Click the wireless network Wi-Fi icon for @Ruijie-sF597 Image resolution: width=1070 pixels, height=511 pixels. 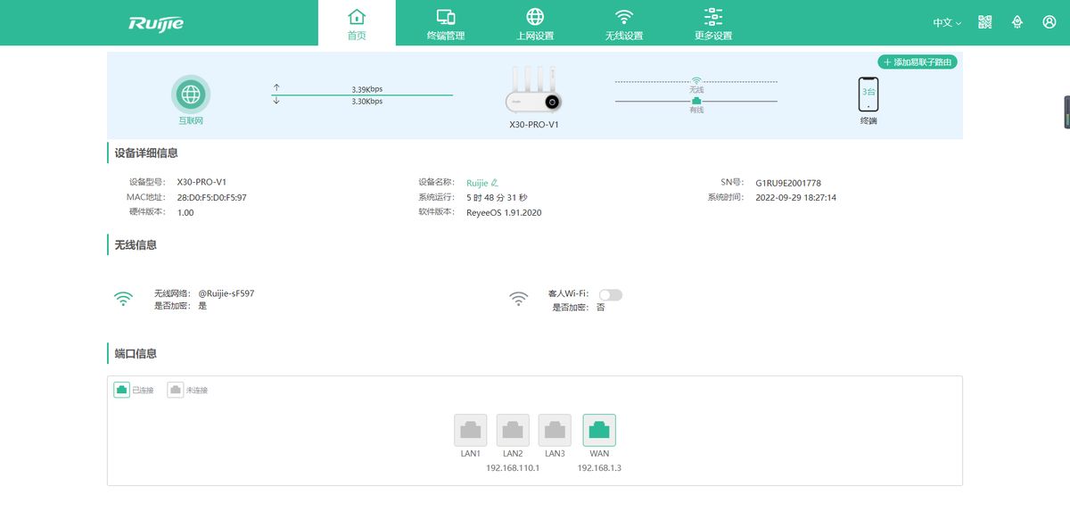pos(123,299)
